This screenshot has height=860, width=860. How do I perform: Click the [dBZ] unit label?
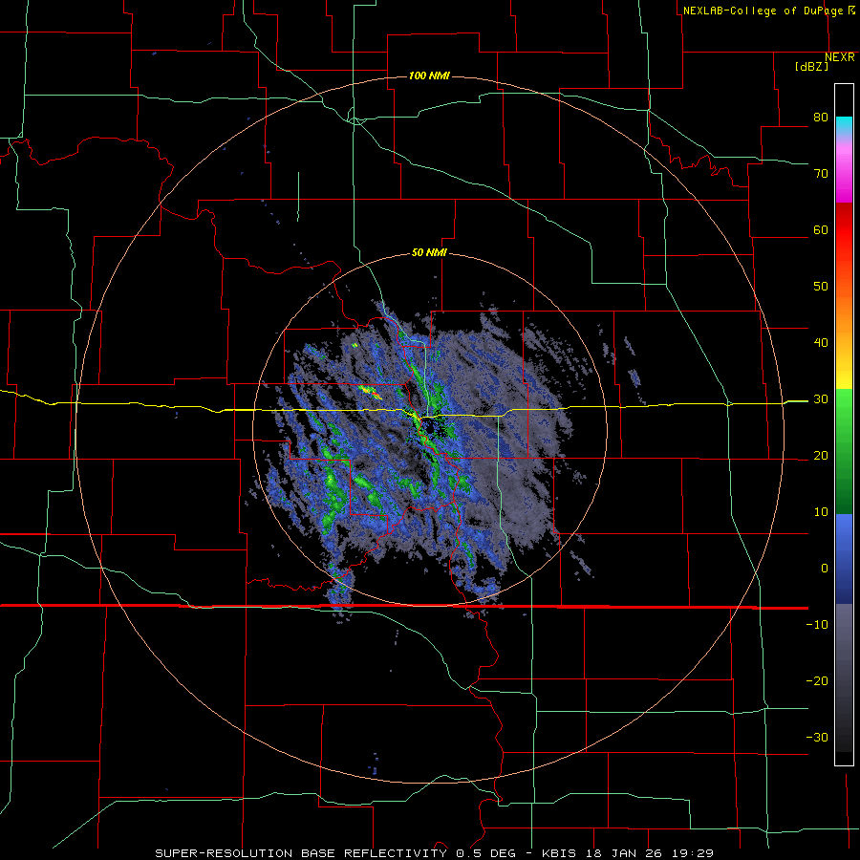811,67
